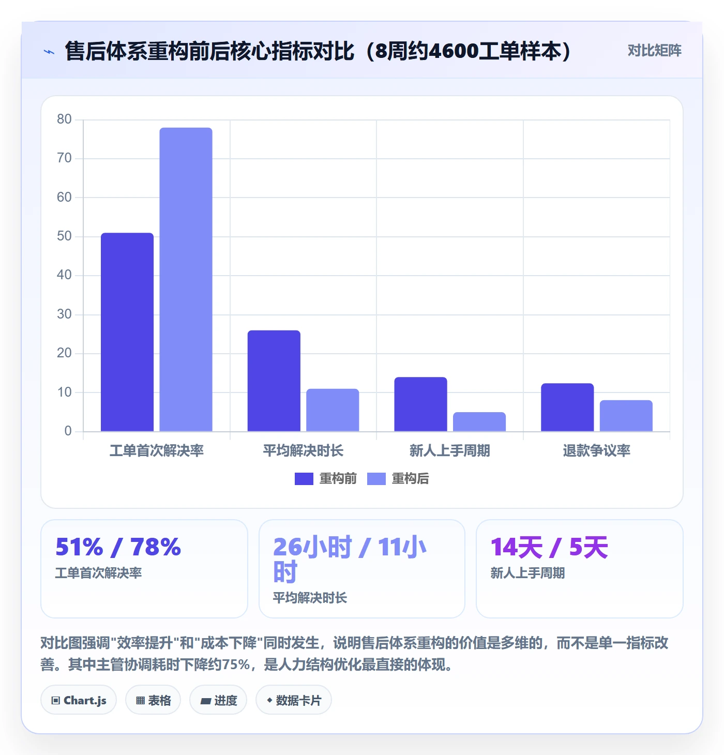
Task: Click the 重构前 bar for 退款争议率
Action: coord(567,407)
